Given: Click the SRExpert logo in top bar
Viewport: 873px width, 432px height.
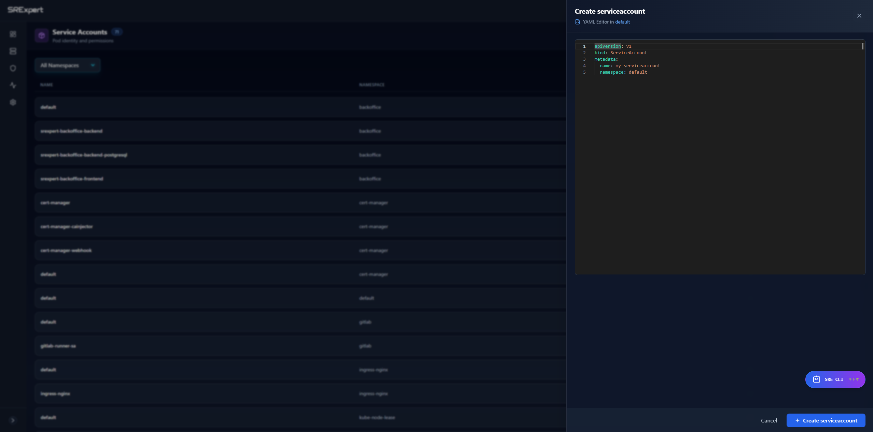Looking at the screenshot, I should tap(25, 10).
